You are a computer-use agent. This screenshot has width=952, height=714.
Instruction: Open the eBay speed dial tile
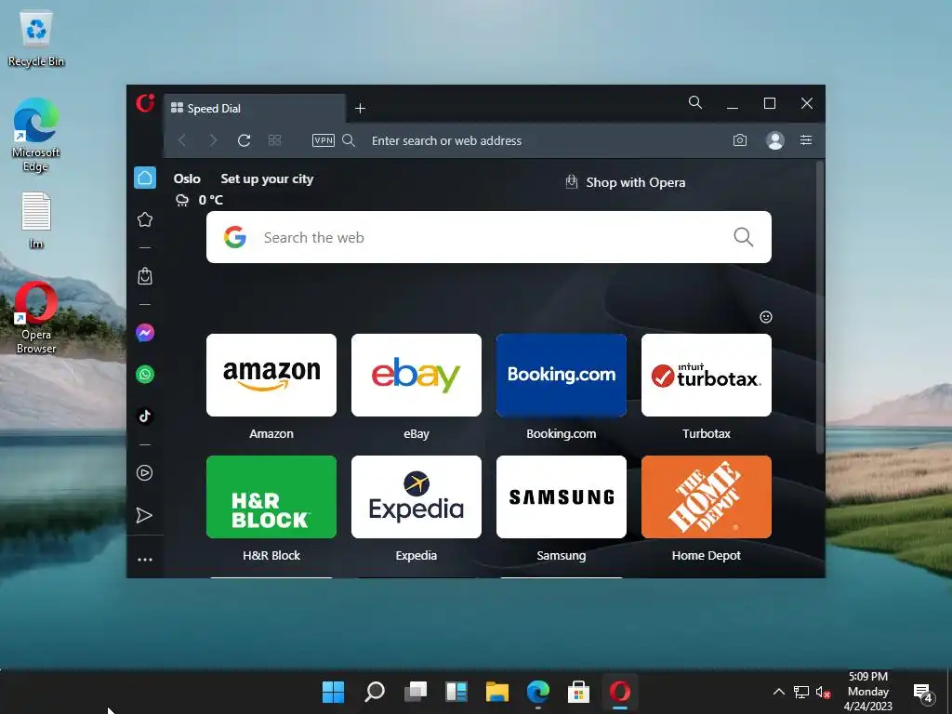tap(416, 376)
